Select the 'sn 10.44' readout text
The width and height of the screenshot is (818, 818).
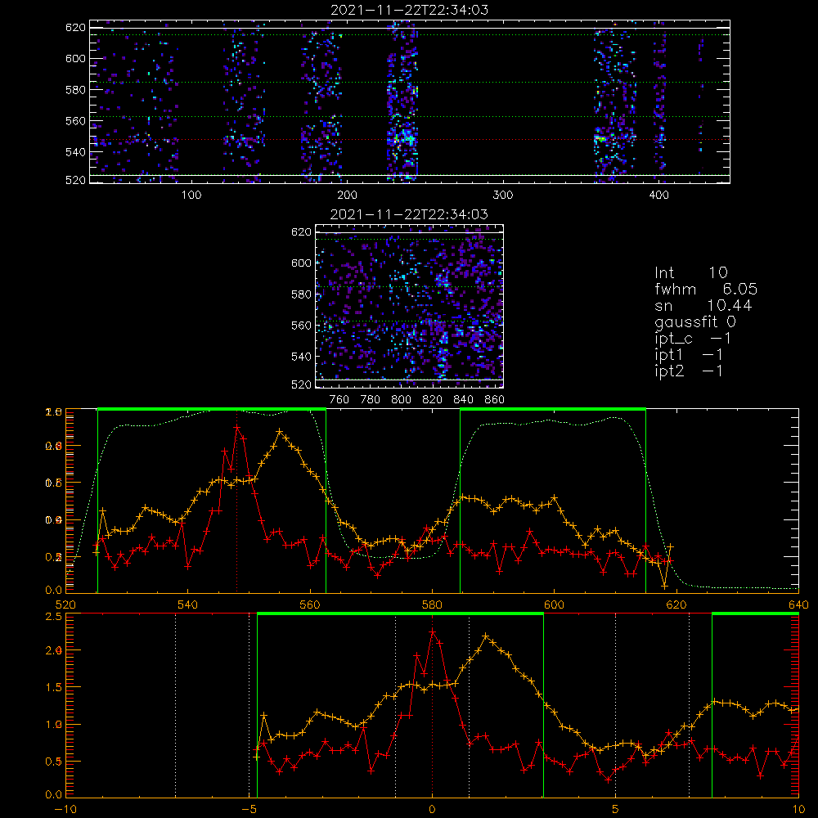(703, 305)
